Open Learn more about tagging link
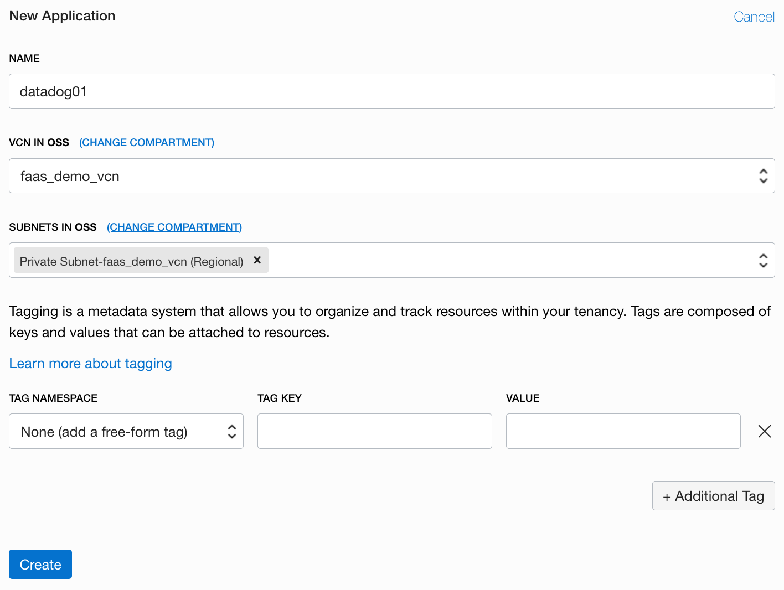784x590 pixels. 91,363
